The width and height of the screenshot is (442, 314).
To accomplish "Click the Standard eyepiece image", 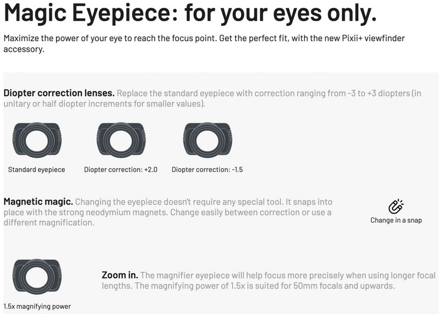I will tap(37, 140).
